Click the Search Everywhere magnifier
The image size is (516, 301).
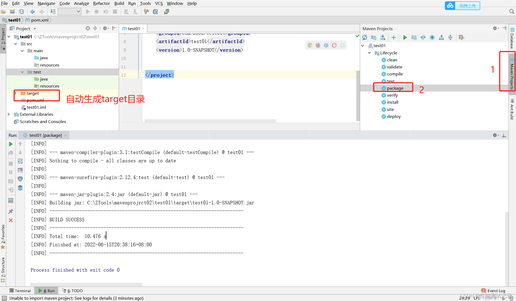[512, 11]
